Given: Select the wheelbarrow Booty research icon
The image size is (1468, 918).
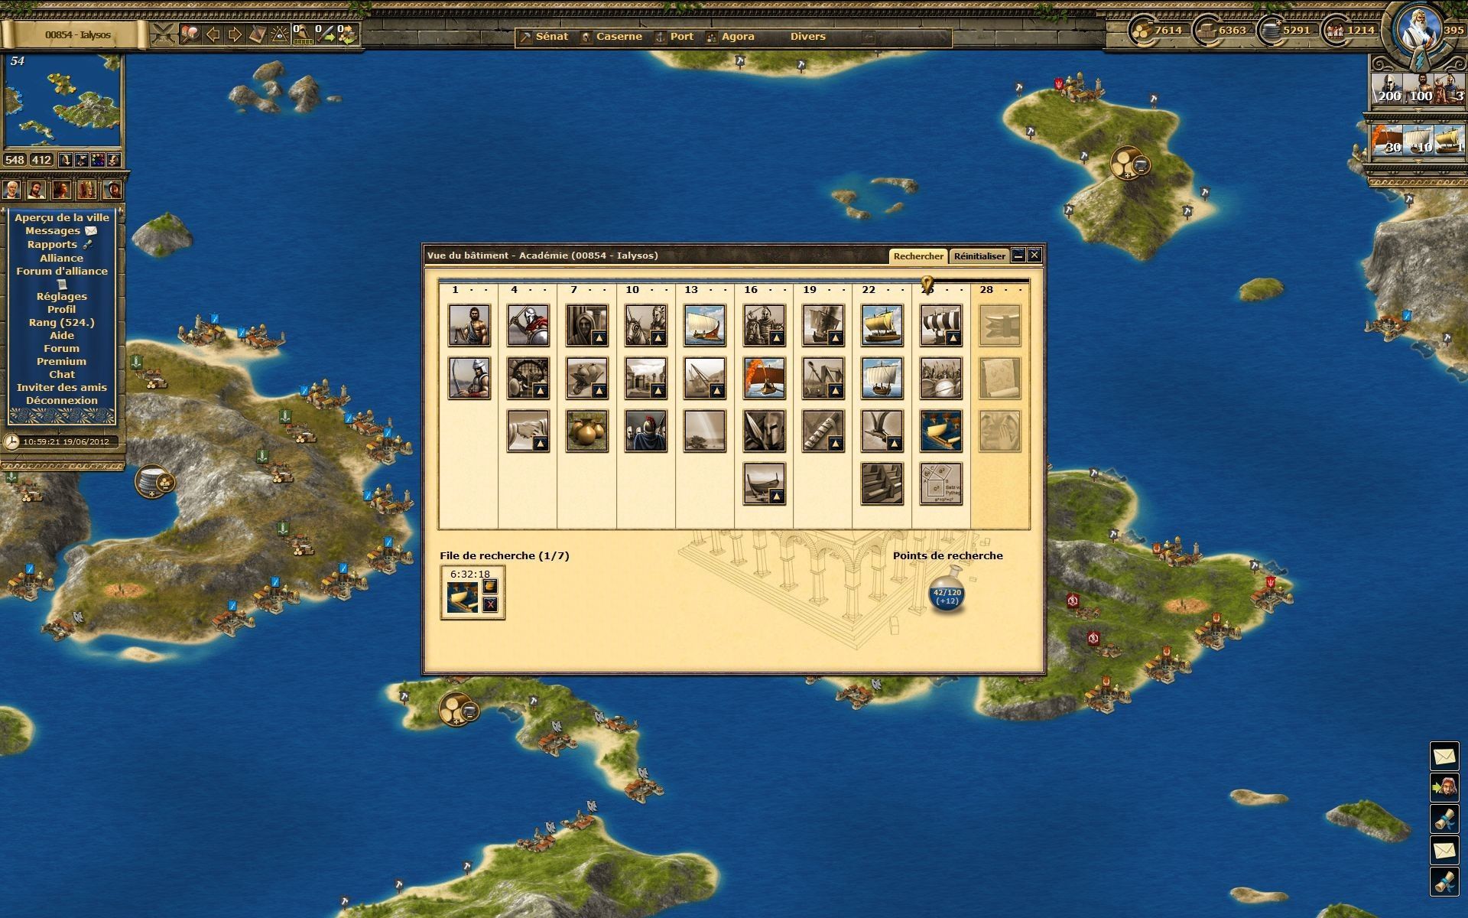Looking at the screenshot, I should (587, 378).
